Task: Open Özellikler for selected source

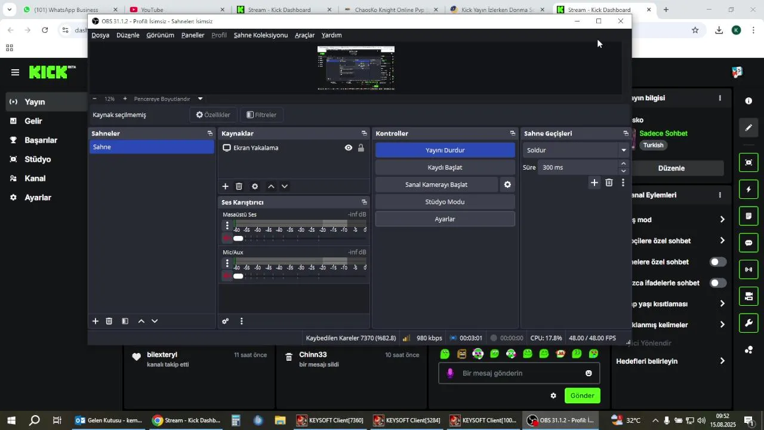Action: click(213, 115)
